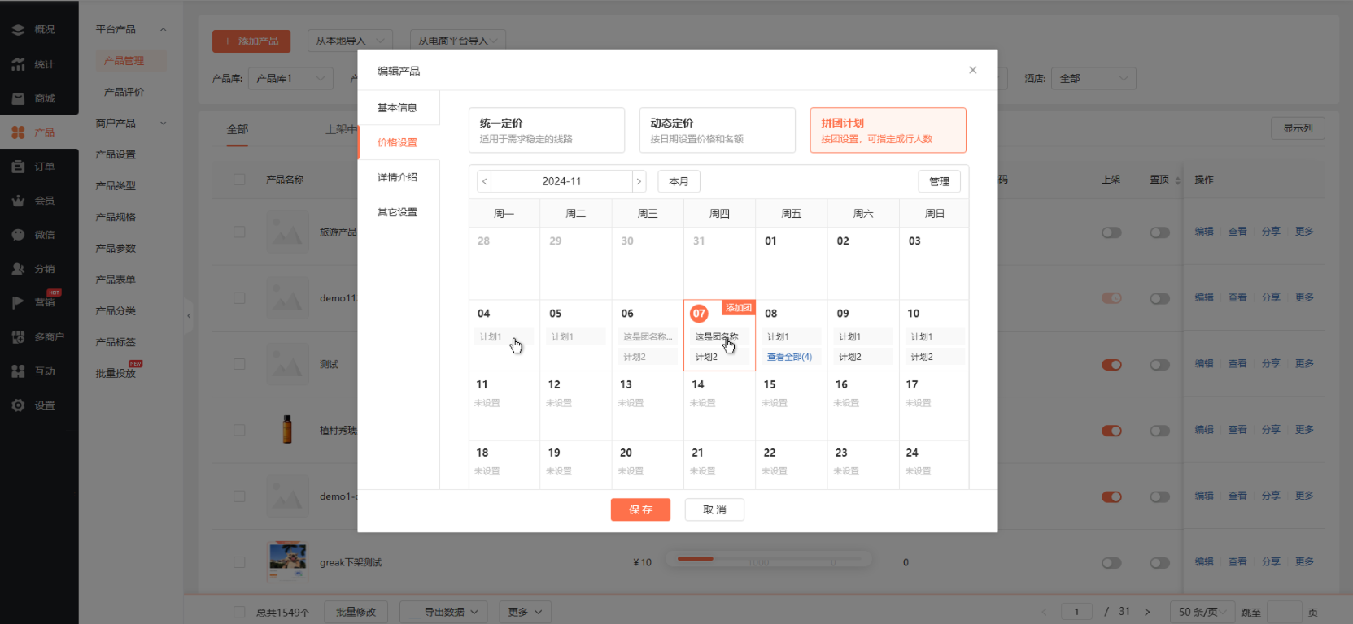
Task: Check the checkbox for greak下架测试 row
Action: coord(239,562)
